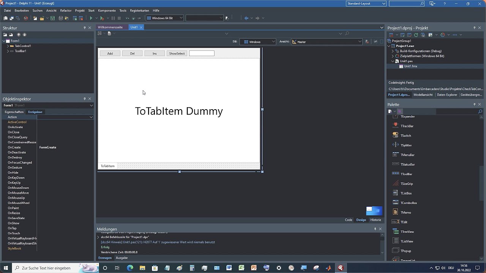Click the Ins button on the form
This screenshot has width=486, height=273.
pos(155,53)
